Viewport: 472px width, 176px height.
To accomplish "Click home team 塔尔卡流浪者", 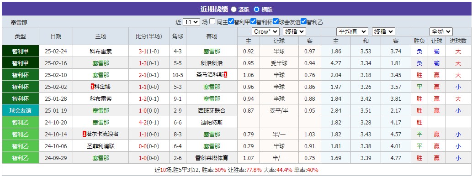I will pyautogui.click(x=103, y=134).
